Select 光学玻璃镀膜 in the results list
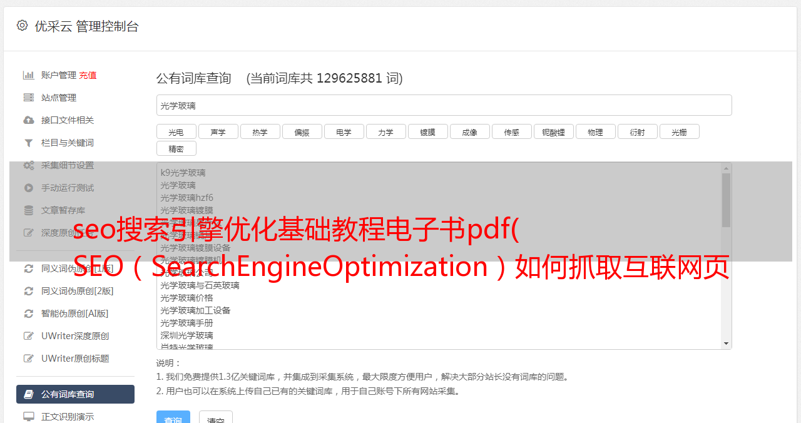The width and height of the screenshot is (801, 423). pyautogui.click(x=186, y=210)
